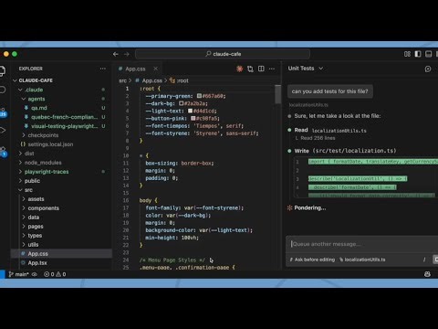Toggle Ask before editing mode
The height and width of the screenshot is (329, 438).
pos(312,260)
